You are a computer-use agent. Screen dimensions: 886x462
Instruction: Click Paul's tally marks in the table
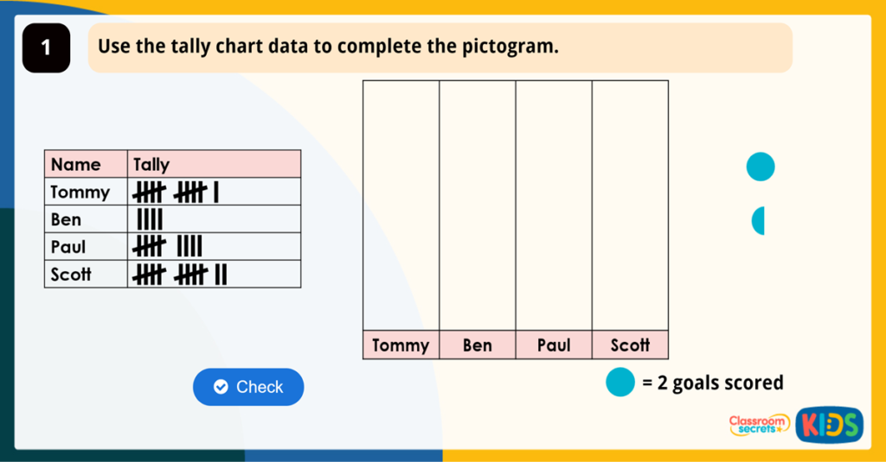pos(167,247)
